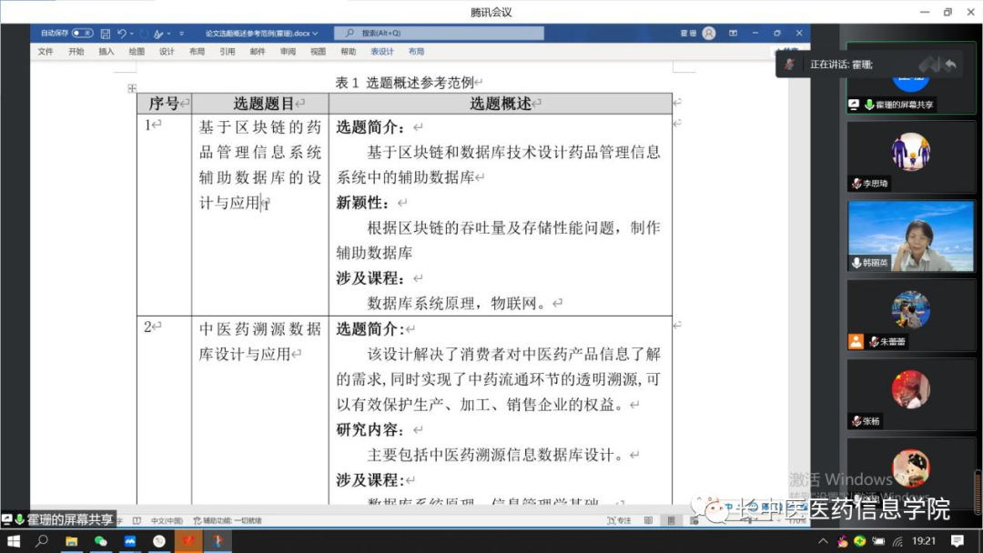
Task: Open the Tencent Meeting taskbar icon
Action: tap(130, 540)
